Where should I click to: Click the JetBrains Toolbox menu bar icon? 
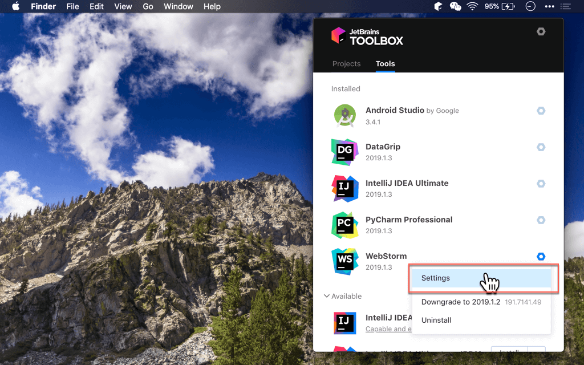point(438,7)
